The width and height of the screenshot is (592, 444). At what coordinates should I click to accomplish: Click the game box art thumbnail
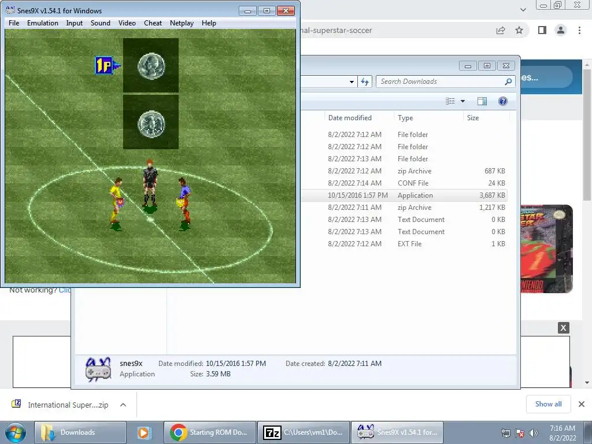(x=546, y=249)
